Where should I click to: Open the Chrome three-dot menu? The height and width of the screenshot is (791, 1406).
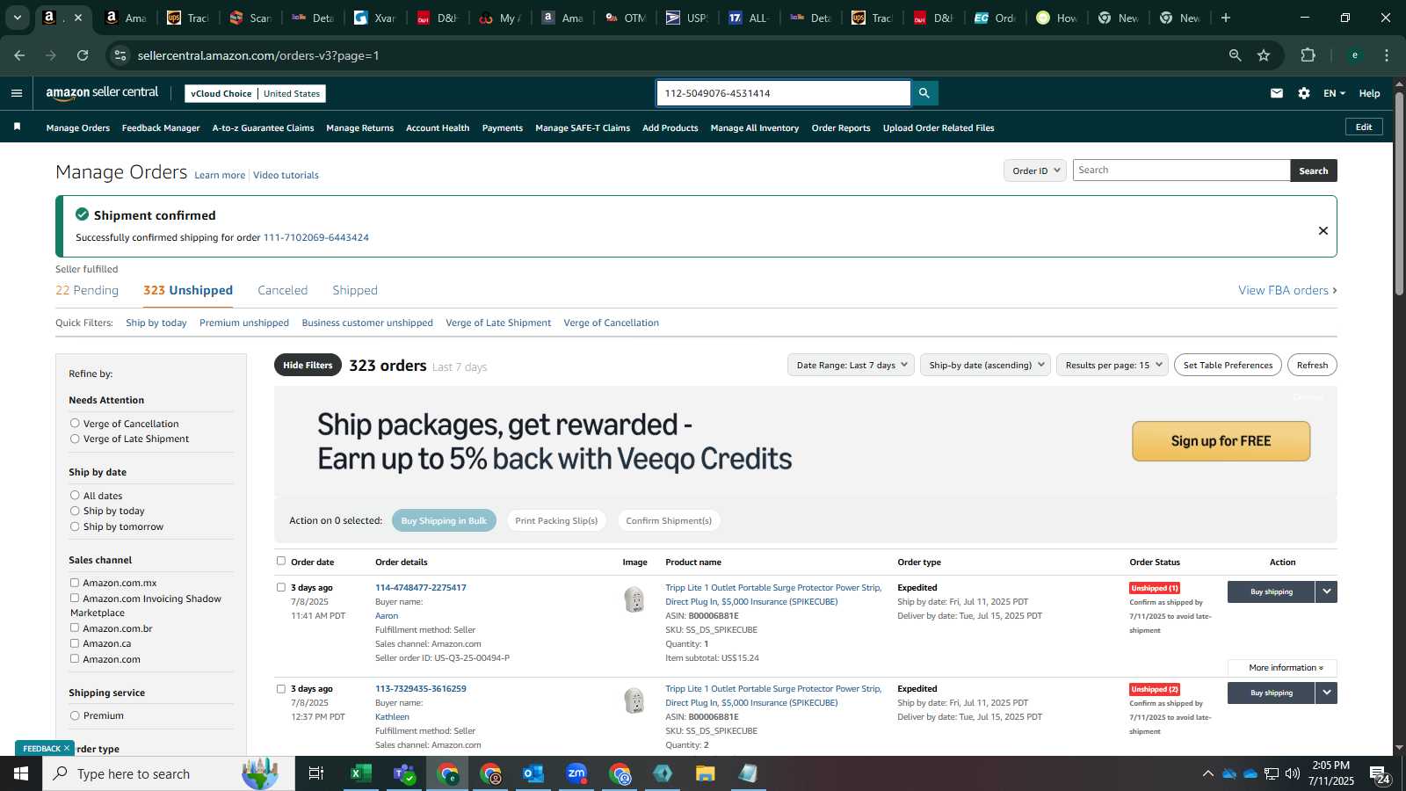(x=1387, y=55)
